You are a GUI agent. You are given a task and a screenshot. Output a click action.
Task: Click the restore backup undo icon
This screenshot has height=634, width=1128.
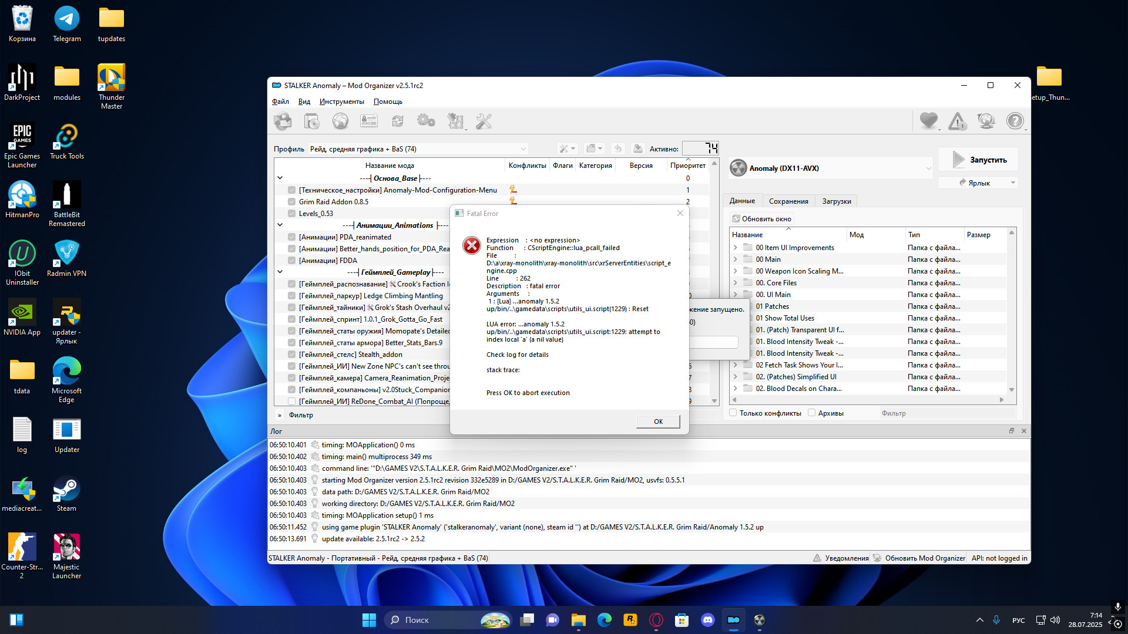click(x=617, y=149)
